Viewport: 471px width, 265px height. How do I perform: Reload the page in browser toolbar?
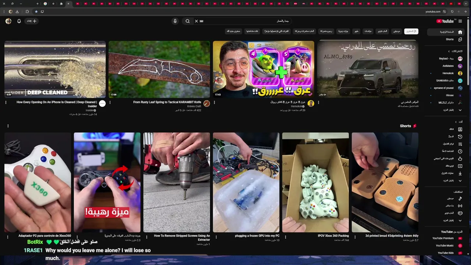click(x=452, y=11)
